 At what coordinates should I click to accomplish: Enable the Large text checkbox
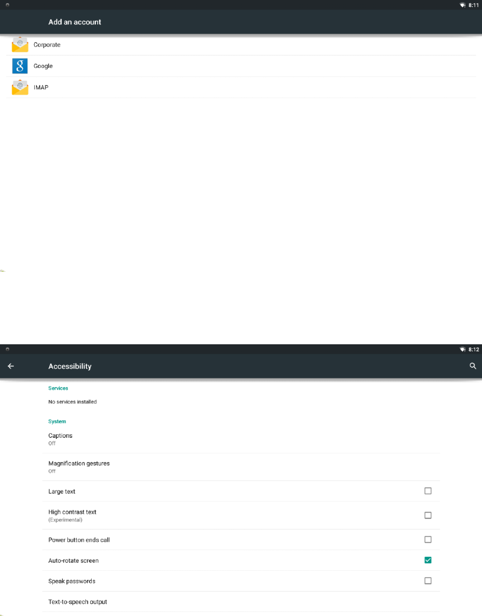[428, 491]
